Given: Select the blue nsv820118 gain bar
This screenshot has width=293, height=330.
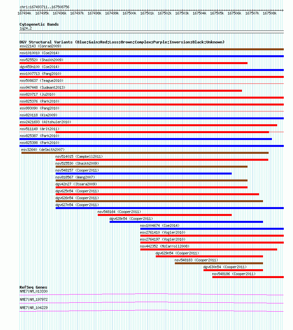Looking at the screenshot, I should [x=151, y=118].
